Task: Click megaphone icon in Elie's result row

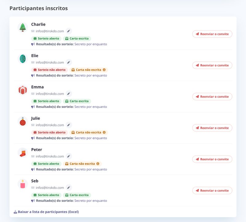Action: pyautogui.click(x=33, y=76)
